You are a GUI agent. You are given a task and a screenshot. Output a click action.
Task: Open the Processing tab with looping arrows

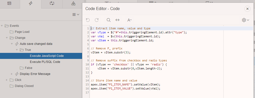(52, 4)
